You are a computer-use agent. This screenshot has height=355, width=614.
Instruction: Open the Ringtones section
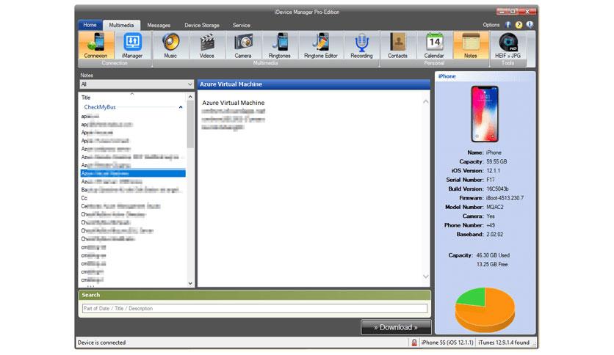pos(280,45)
